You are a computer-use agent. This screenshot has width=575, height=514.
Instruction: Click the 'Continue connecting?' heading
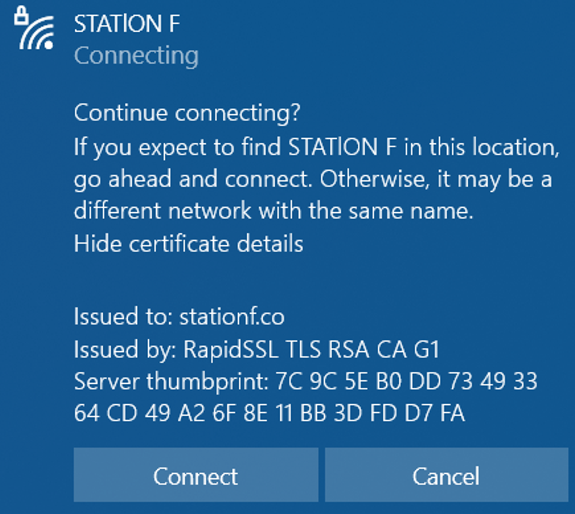tap(187, 113)
